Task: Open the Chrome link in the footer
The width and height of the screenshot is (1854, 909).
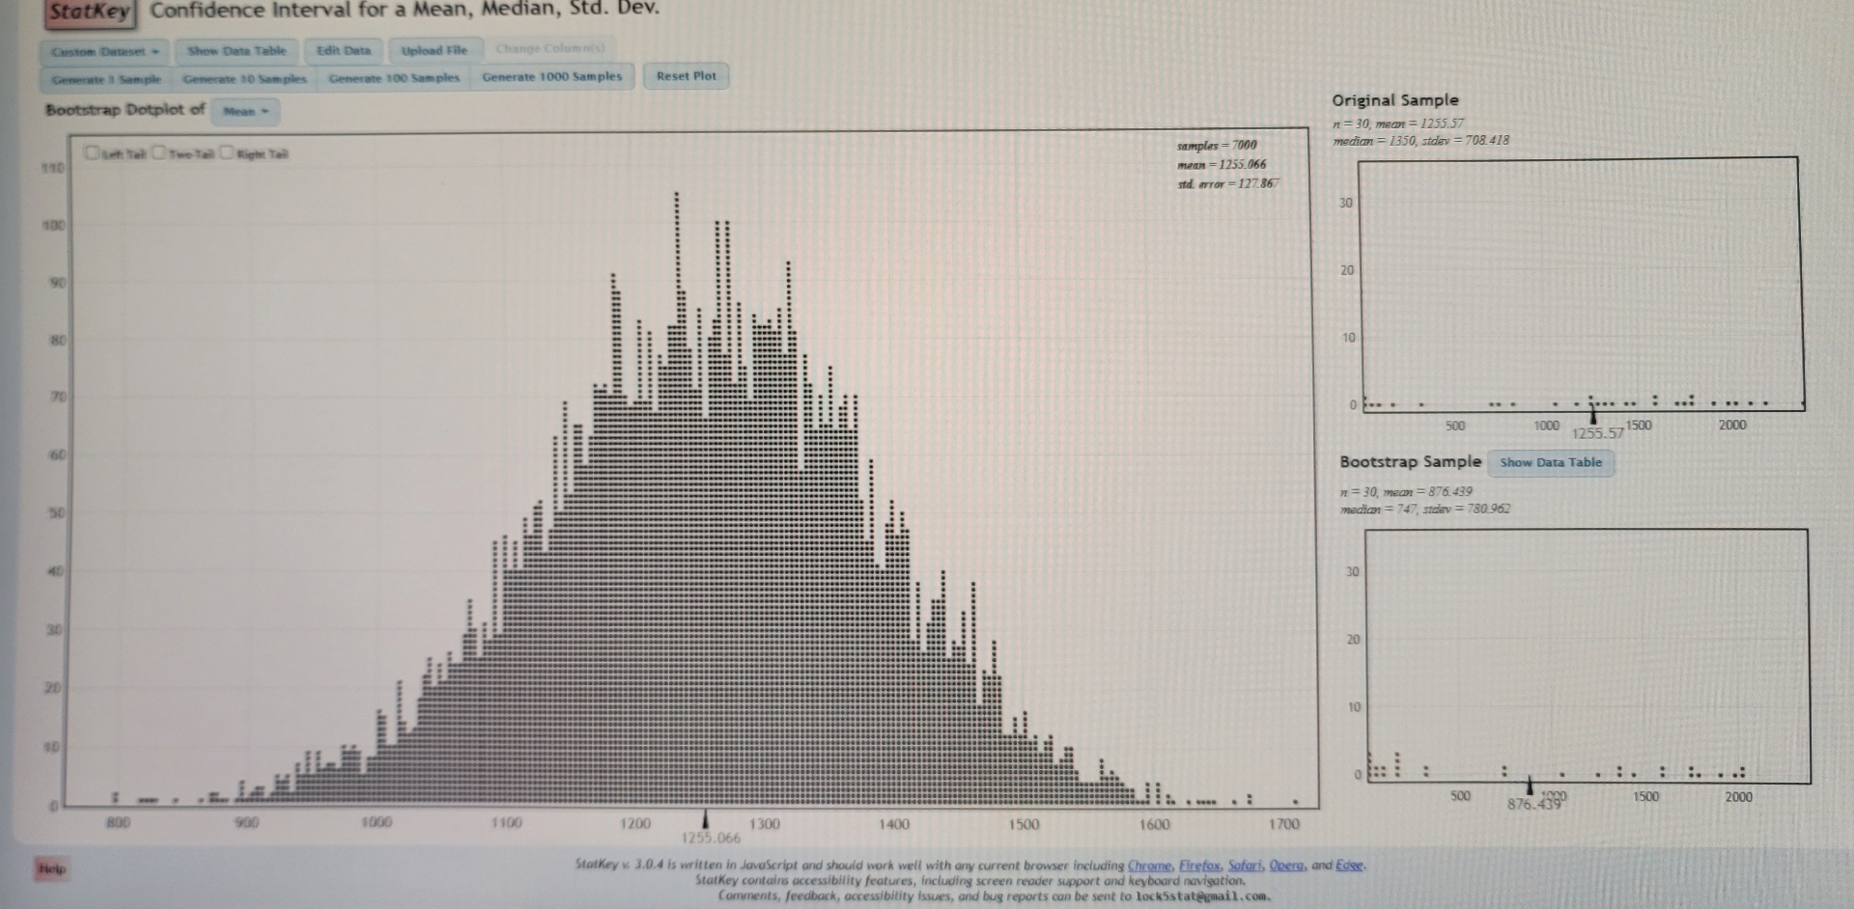Action: point(1148,866)
